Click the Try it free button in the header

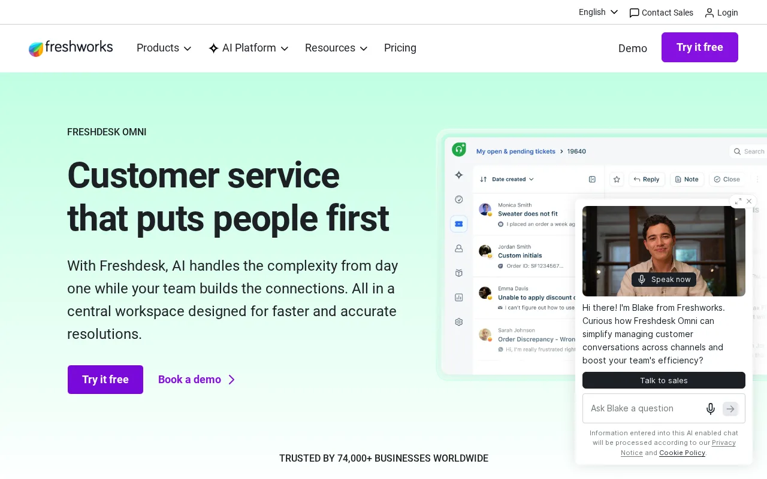[700, 47]
